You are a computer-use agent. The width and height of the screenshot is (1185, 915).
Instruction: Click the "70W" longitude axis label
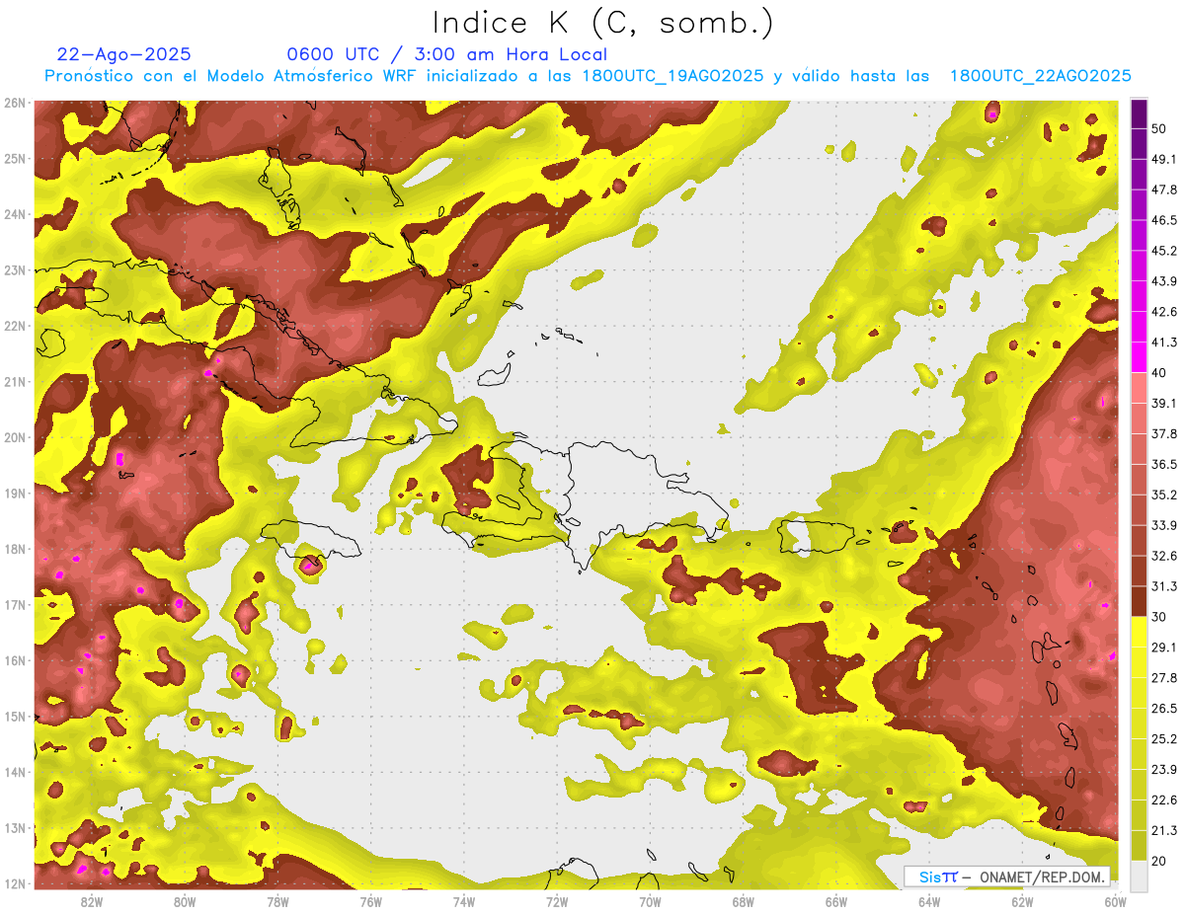coord(650,902)
